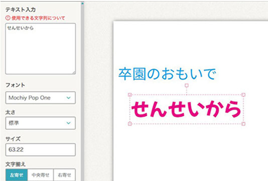Grab the text area resize grip corner
Viewport: 268px width, 181px height.
pos(74,73)
